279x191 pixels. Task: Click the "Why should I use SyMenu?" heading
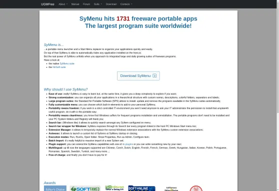(65, 89)
